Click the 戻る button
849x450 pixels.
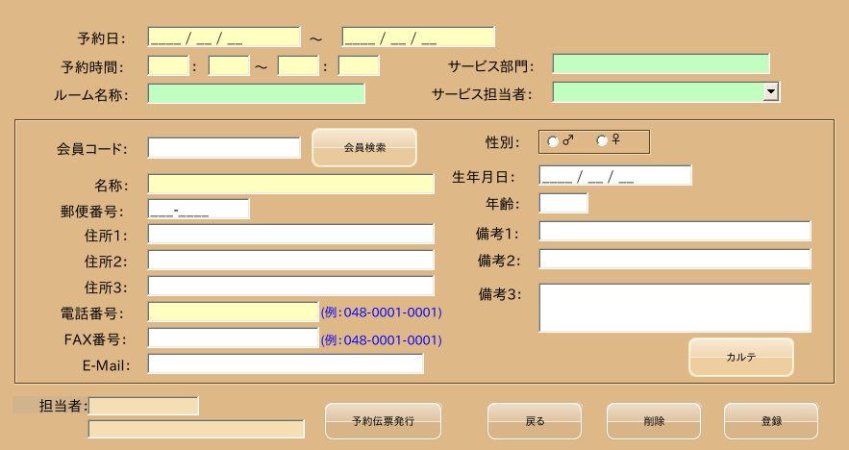535,421
